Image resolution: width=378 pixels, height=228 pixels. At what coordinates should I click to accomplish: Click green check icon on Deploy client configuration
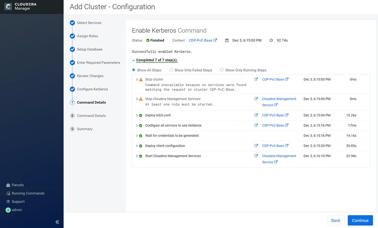pyautogui.click(x=140, y=146)
